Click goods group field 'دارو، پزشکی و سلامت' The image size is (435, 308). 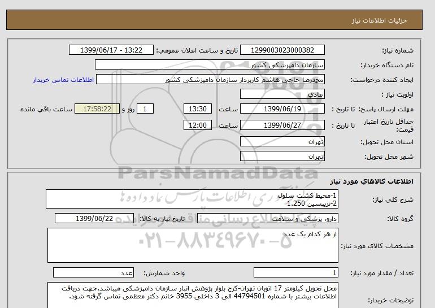pyautogui.click(x=267, y=218)
